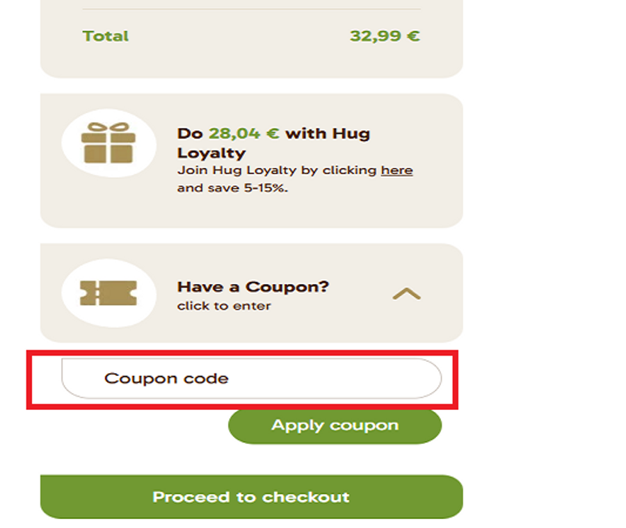Focus the Coupon code input field
Viewport: 626px width, 528px height.
(x=251, y=379)
